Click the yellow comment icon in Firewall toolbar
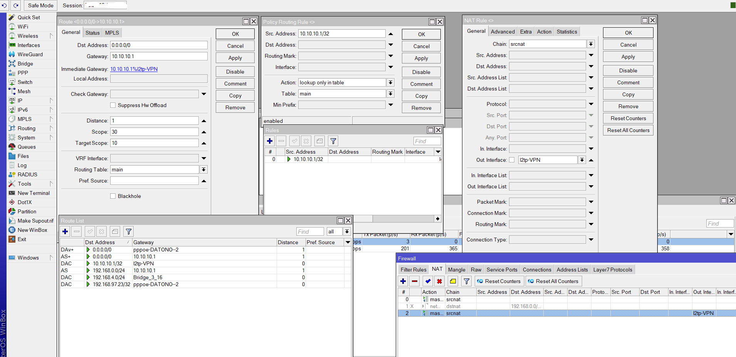The width and height of the screenshot is (736, 357). tap(453, 281)
